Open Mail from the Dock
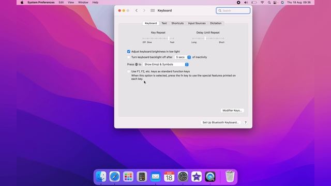 (x=156, y=177)
